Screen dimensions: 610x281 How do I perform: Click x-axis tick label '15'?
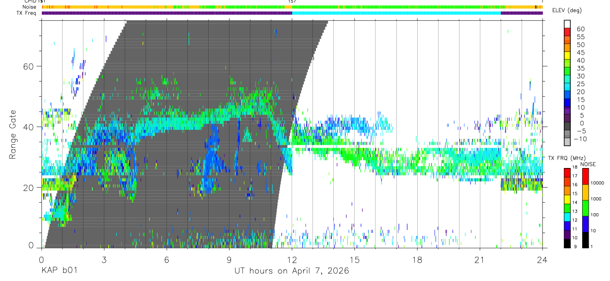(x=355, y=260)
